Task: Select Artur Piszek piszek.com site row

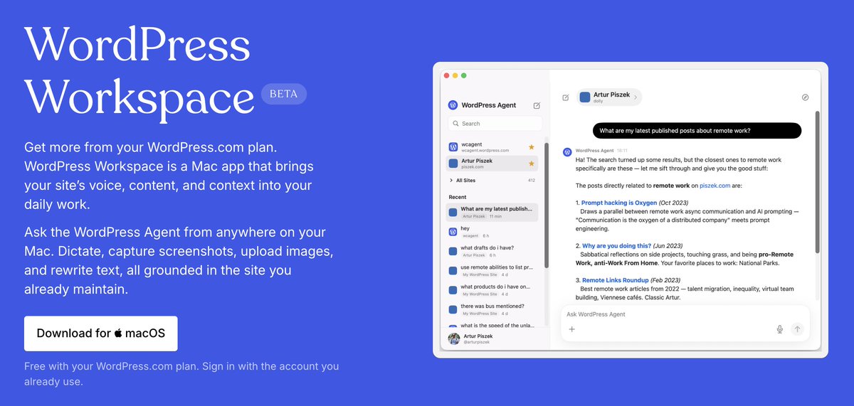Action: point(492,164)
